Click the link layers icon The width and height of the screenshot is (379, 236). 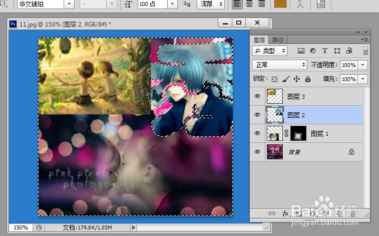point(272,213)
